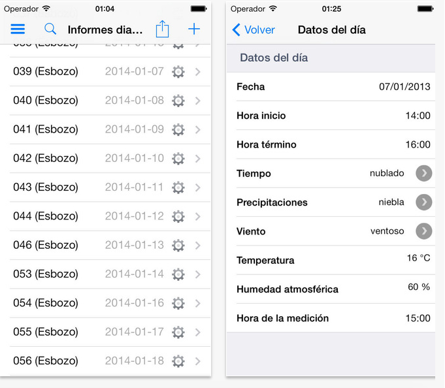Edit the Temperatura value field
Image resolution: width=445 pixels, height=388 pixels.
[418, 258]
